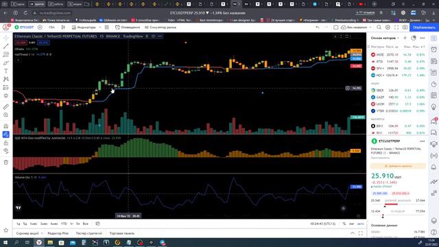Click the undo arrow in top toolbar
The width and height of the screenshot is (439, 247).
[x=318, y=27]
